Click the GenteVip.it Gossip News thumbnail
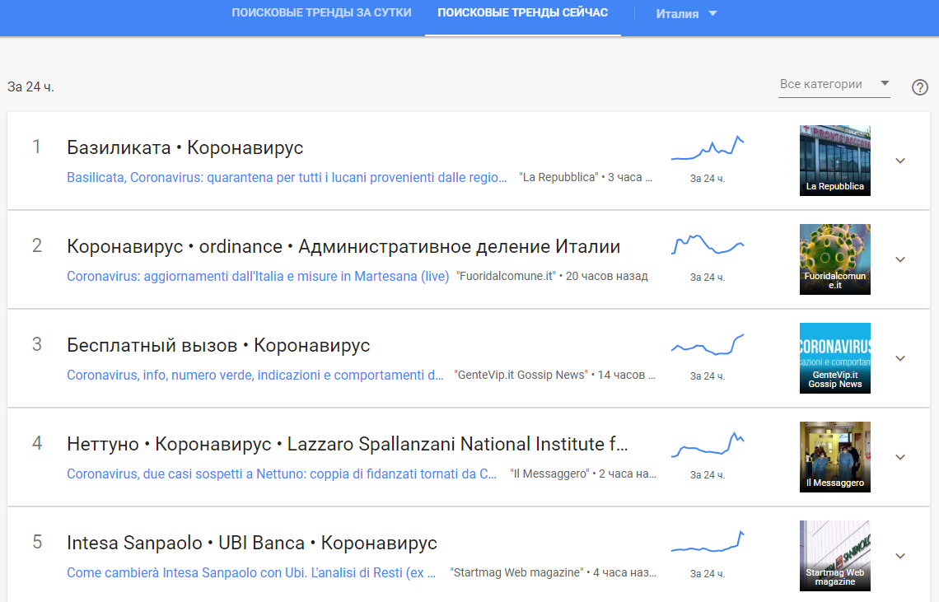939x602 pixels. pyautogui.click(x=834, y=358)
